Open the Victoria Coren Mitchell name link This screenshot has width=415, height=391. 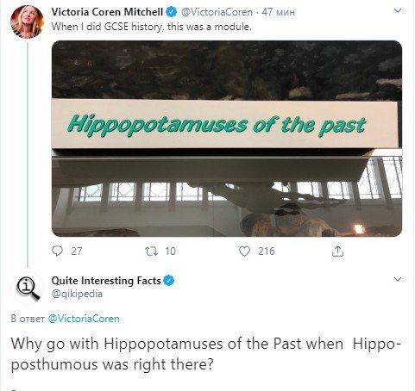pyautogui.click(x=107, y=12)
